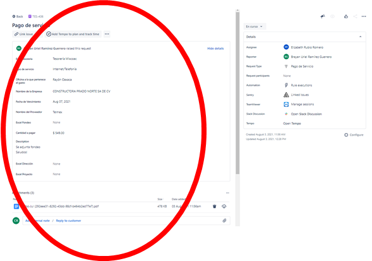Click None in Request participants field

click(x=287, y=76)
